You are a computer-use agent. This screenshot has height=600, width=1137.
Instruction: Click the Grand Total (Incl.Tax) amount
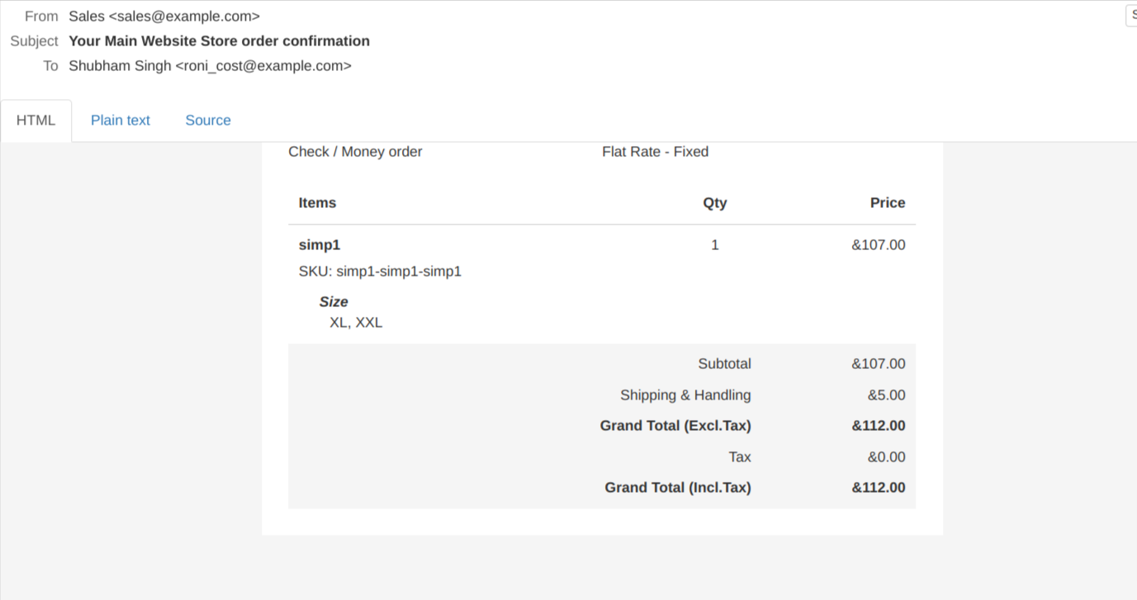coord(879,487)
